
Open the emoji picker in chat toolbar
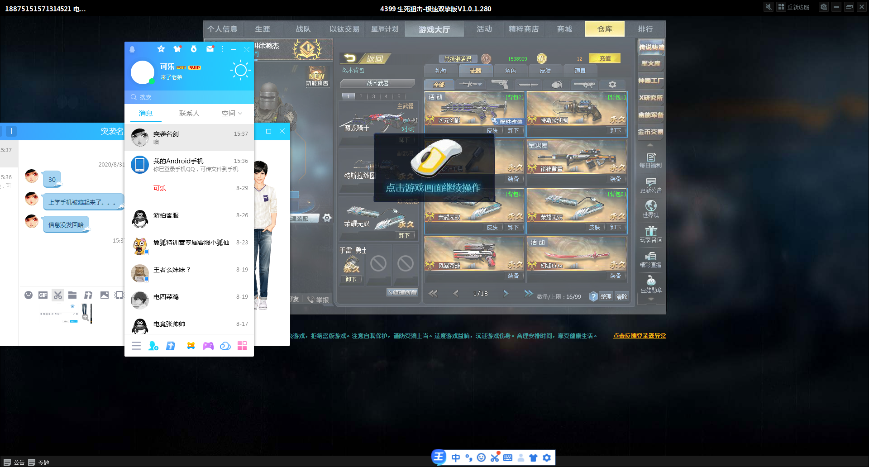point(29,295)
